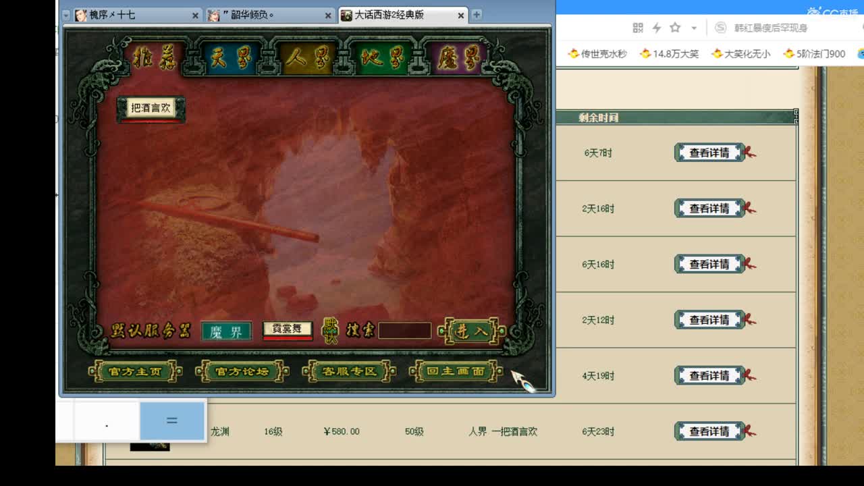
Task: Bookmark this page with the star icon
Action: [675, 28]
